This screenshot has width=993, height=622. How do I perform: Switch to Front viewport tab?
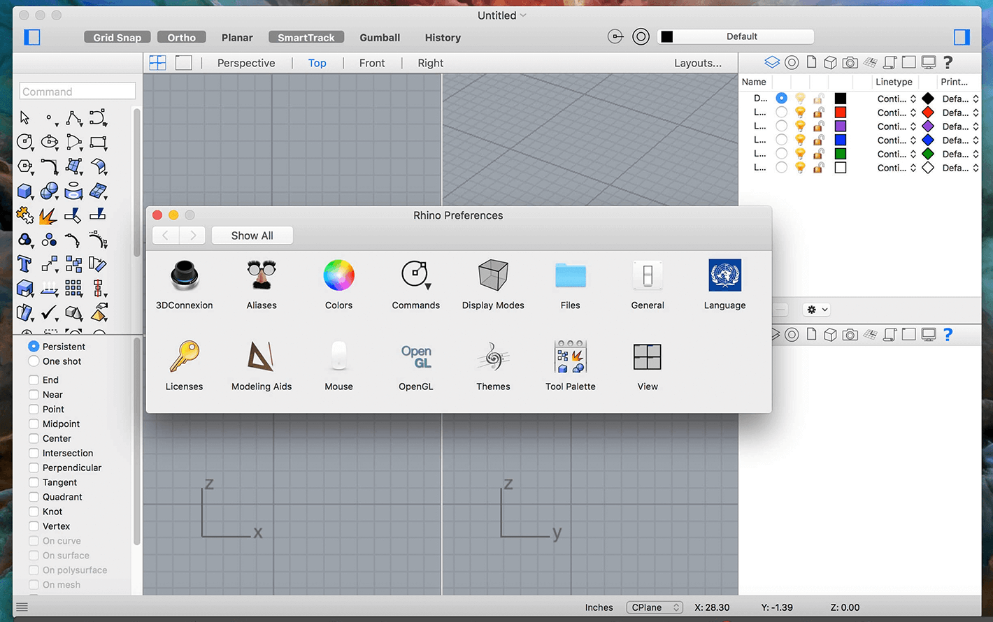(x=372, y=63)
